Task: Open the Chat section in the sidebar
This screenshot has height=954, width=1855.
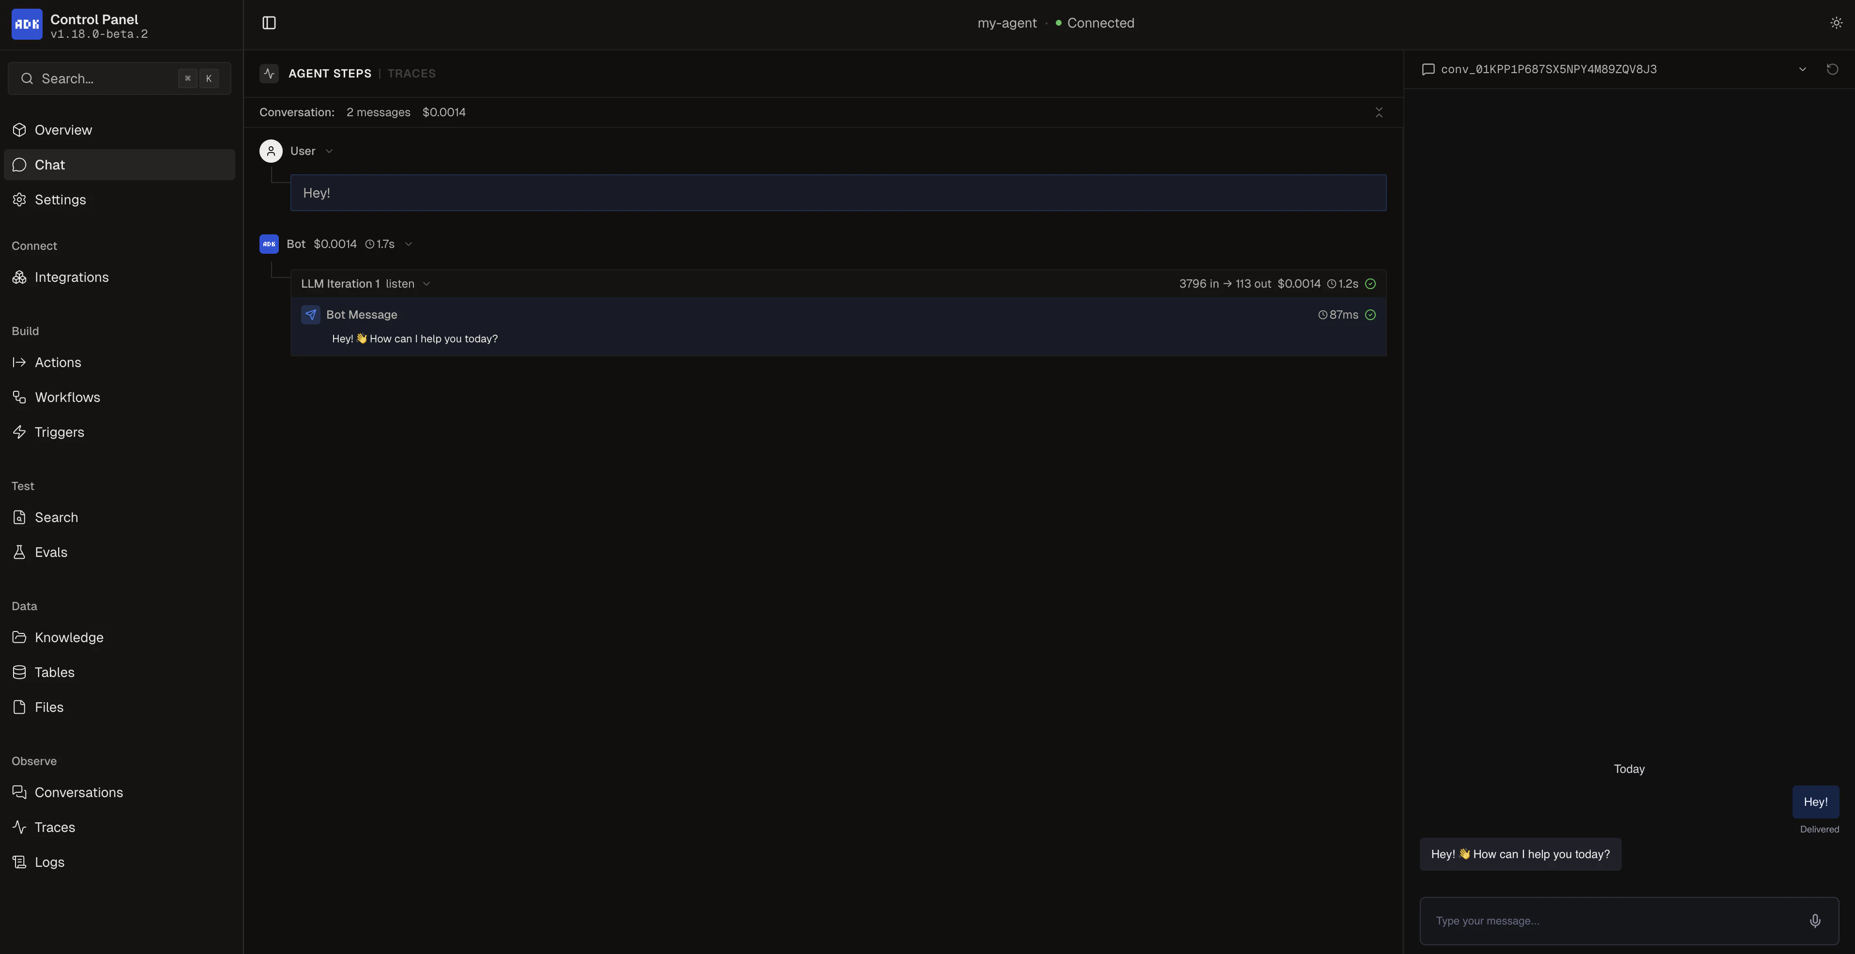Action: (x=50, y=164)
